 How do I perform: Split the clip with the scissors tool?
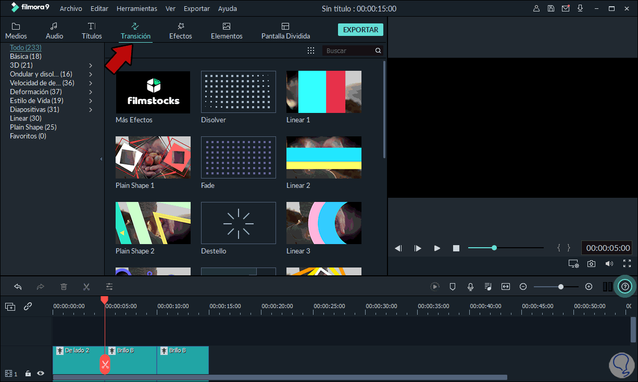coord(86,286)
